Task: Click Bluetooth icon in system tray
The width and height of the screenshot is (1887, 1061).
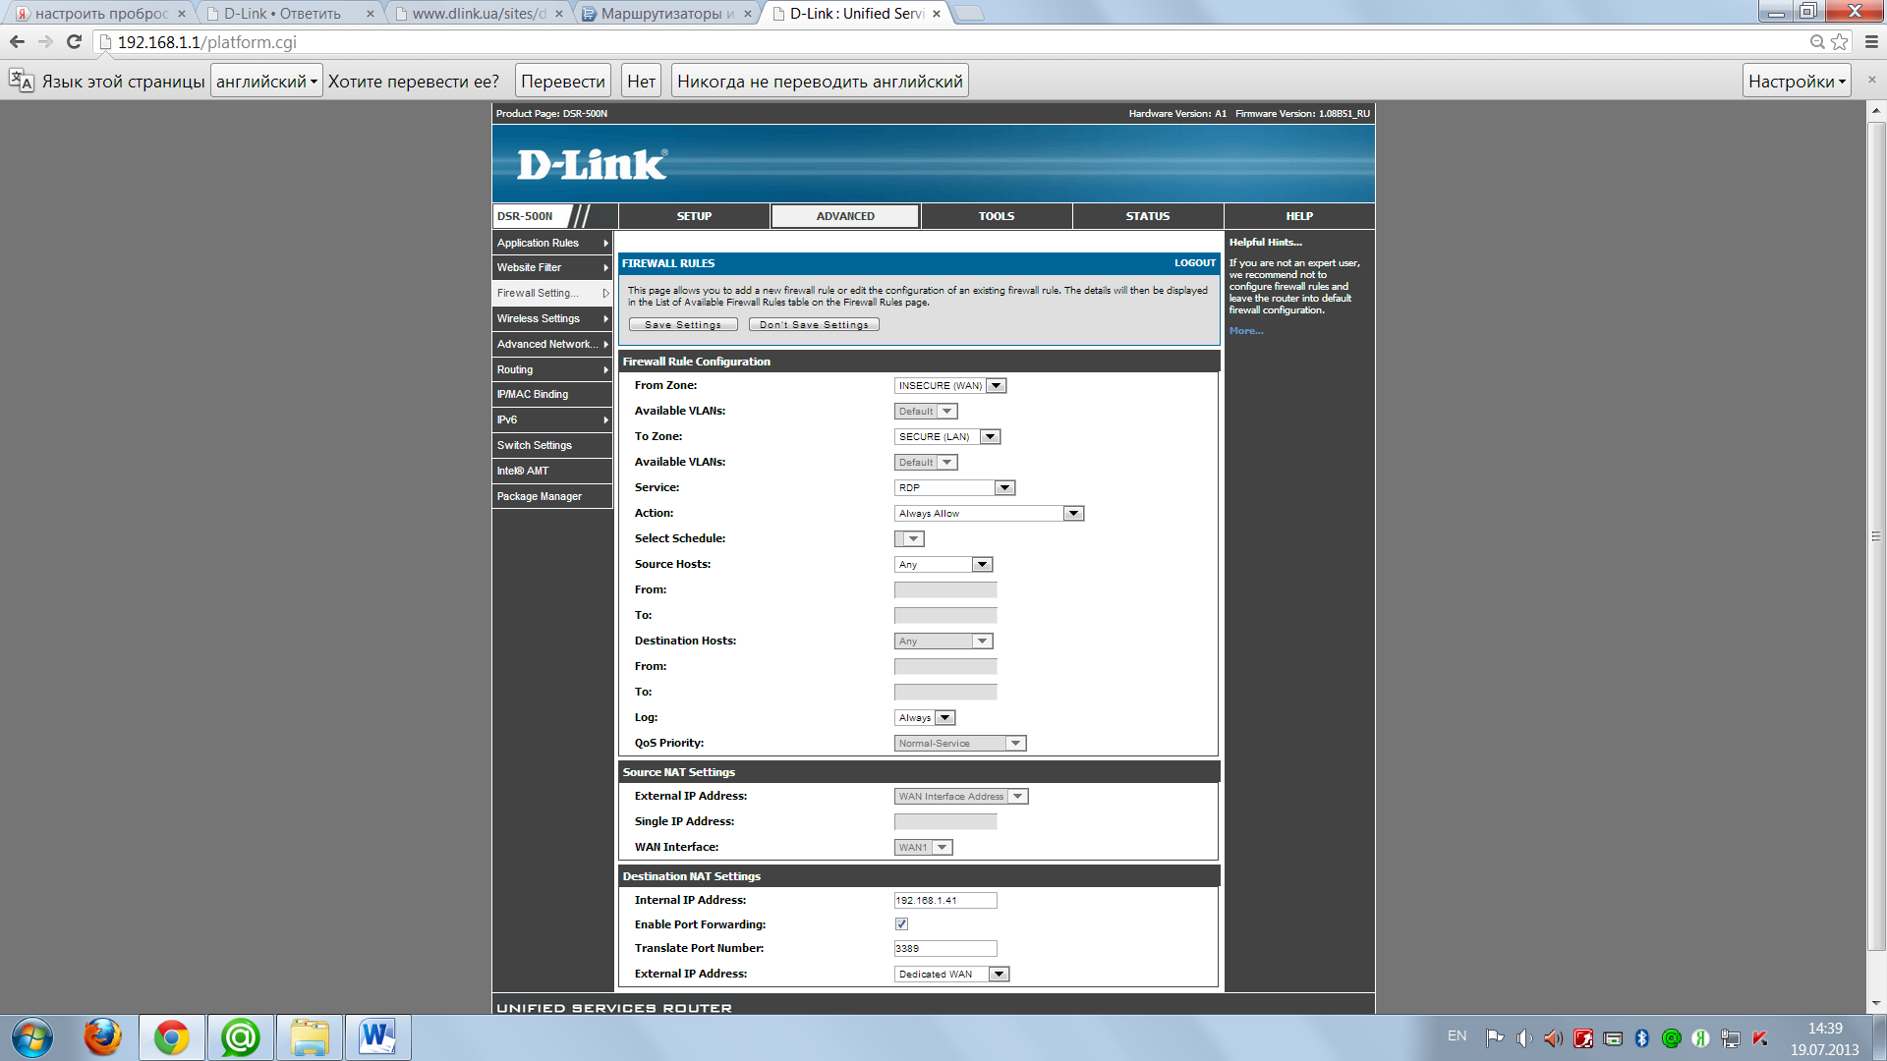Action: pyautogui.click(x=1641, y=1038)
